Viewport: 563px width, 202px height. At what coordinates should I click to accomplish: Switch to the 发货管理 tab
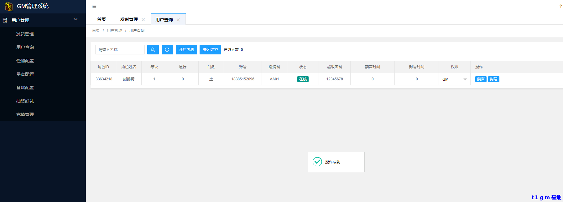coord(129,19)
